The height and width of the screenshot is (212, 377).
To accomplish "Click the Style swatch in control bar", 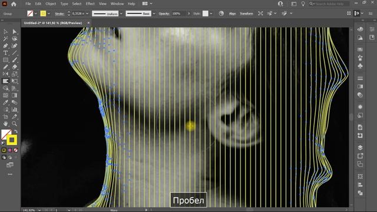I will point(205,14).
